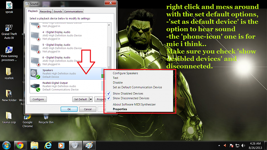Image resolution: width=267 pixels, height=150 pixels.
Task: Close the Sound dialog
Action: pos(110,3)
